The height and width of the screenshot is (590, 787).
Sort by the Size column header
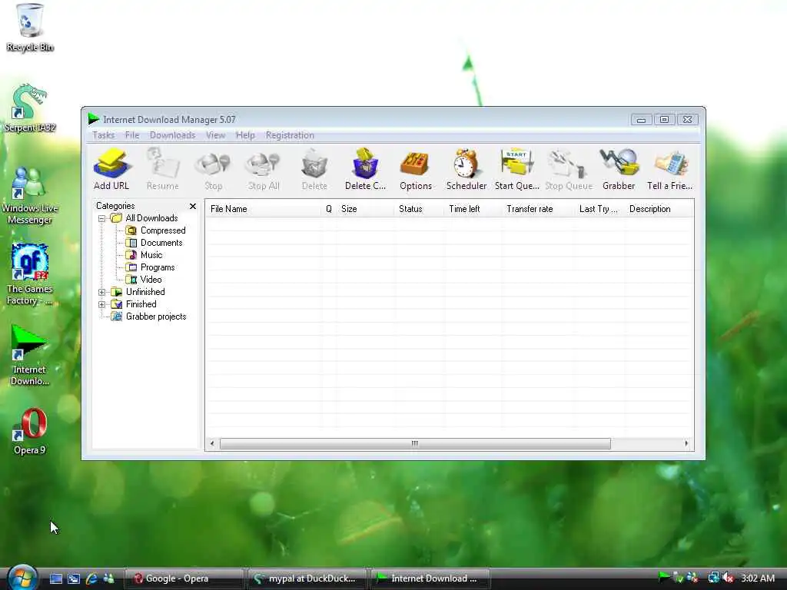[365, 209]
